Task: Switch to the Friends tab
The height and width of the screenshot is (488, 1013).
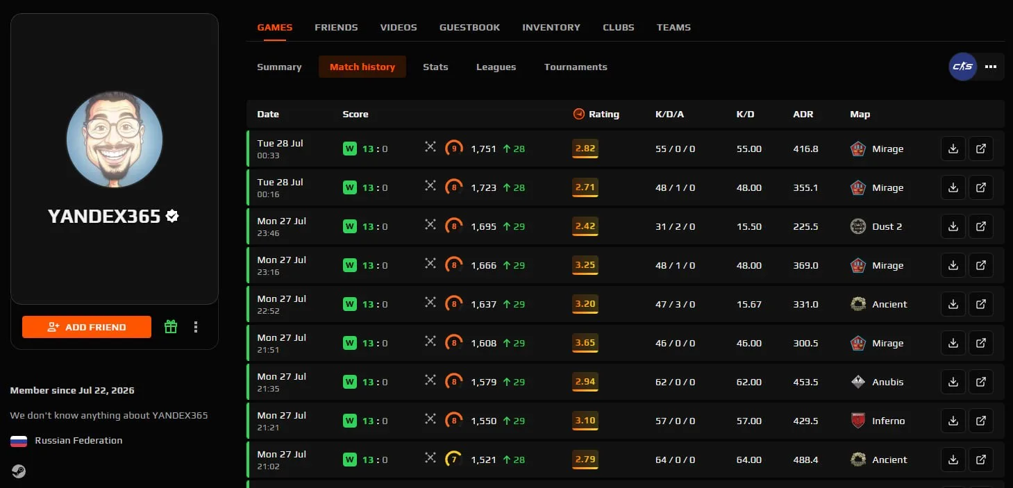Action: 336,28
